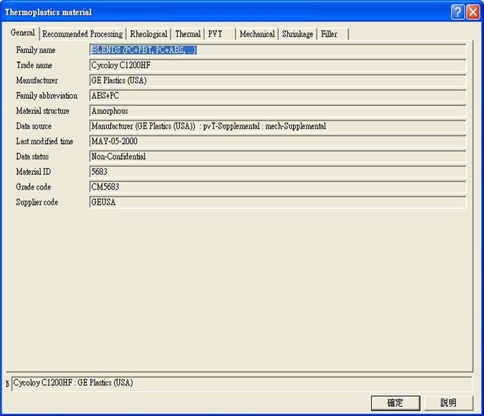Click the Material ID label
The image size is (484, 416).
[x=33, y=172]
